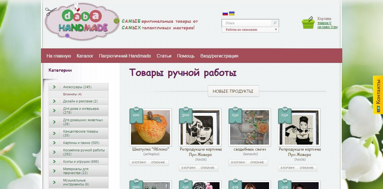383x189 pixels.
Task: Select Для домашних животных (28) category
Action: point(83,122)
